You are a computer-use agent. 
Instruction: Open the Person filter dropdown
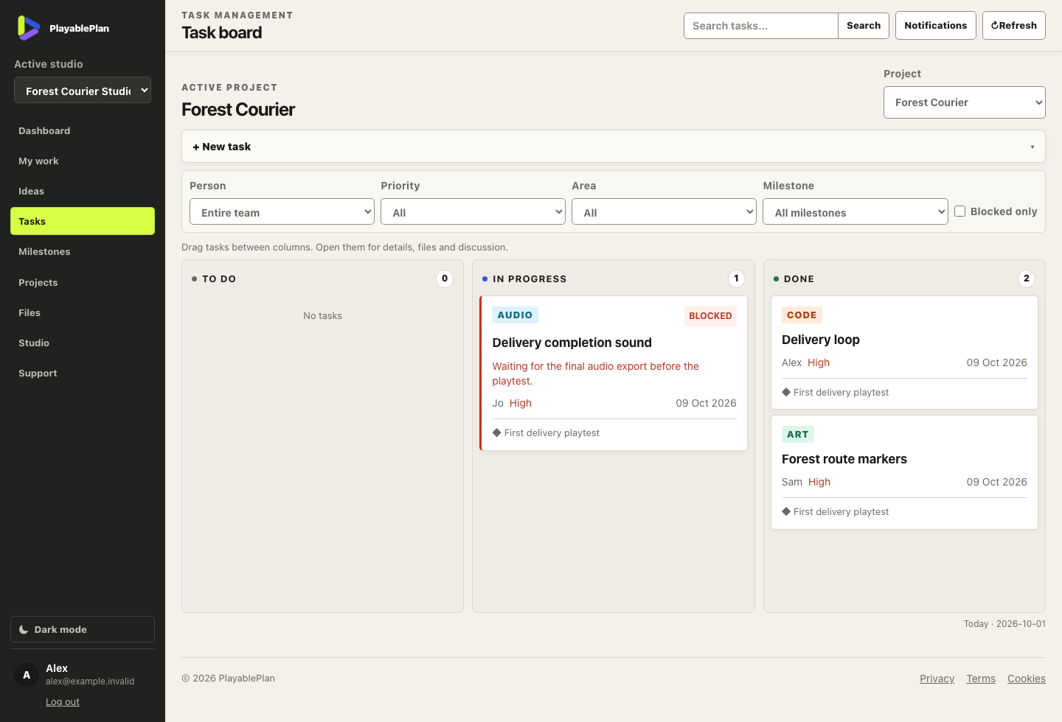tap(282, 212)
